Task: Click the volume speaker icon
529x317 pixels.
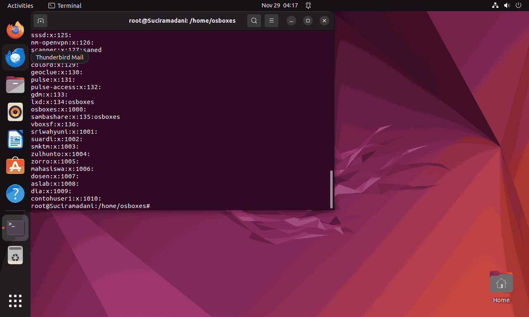Action: [507, 5]
